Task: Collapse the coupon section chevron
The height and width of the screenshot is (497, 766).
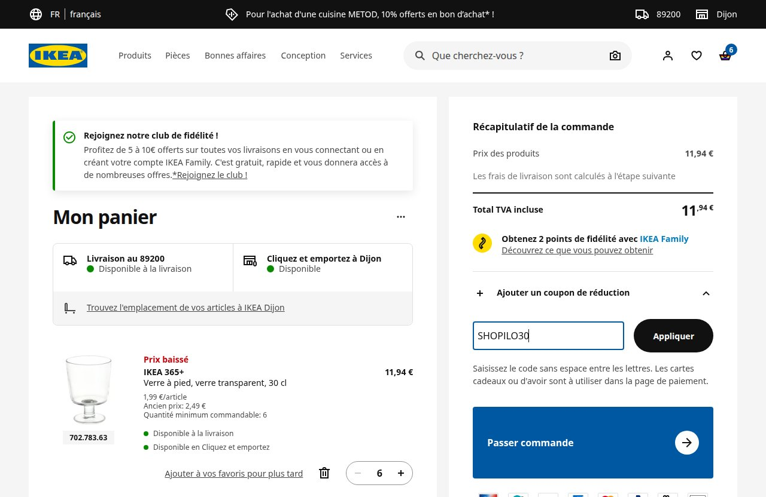Action: [x=706, y=293]
